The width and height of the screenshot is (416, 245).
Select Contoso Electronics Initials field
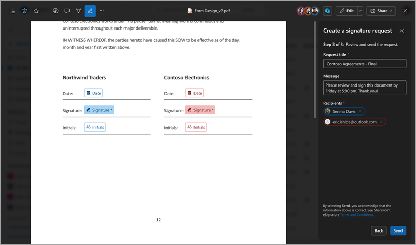click(196, 127)
